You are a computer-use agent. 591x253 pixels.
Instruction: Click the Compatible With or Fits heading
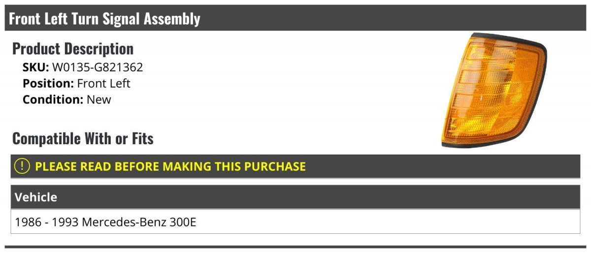pos(83,138)
